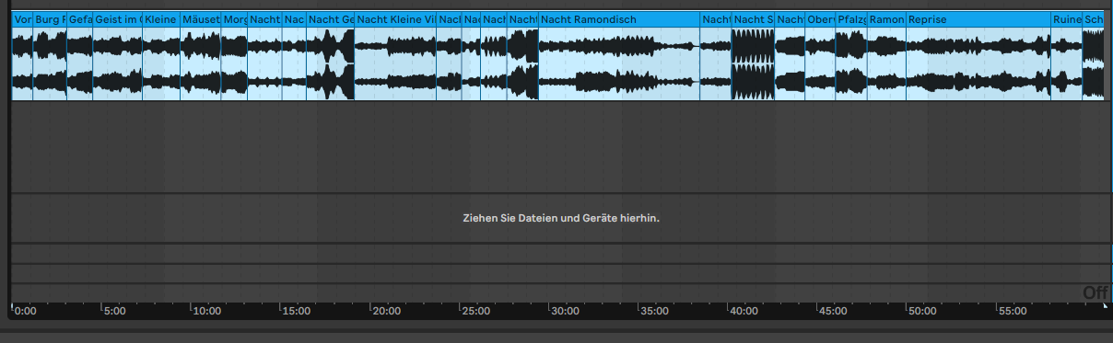Click 'Ziehen Sie Dateien und Geräte hierhin' drop area
1113x343 pixels.
(x=560, y=218)
